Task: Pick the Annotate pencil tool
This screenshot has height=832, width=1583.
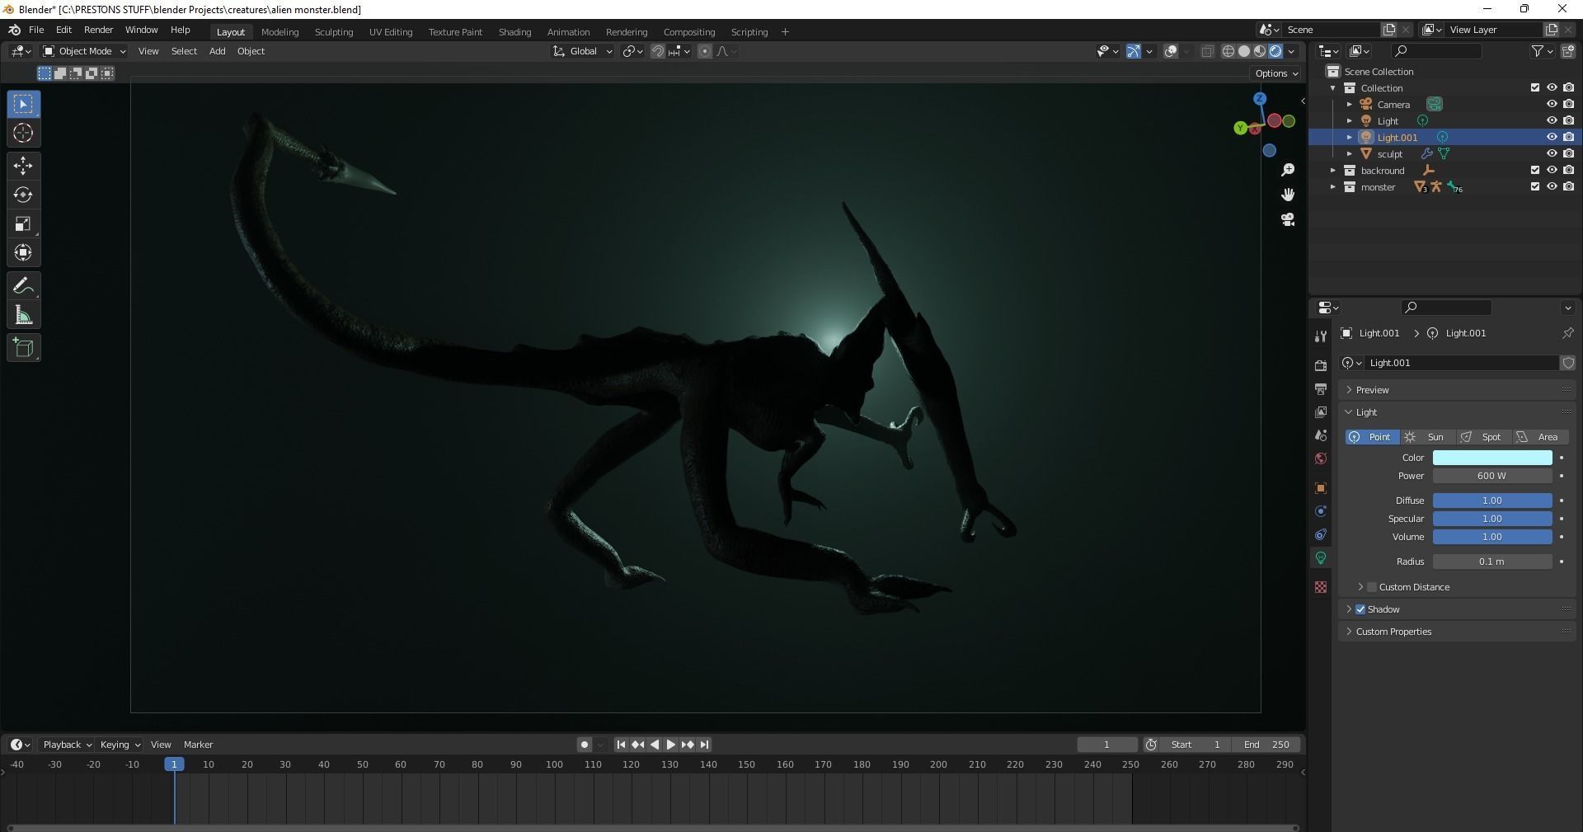Action: pos(23,286)
